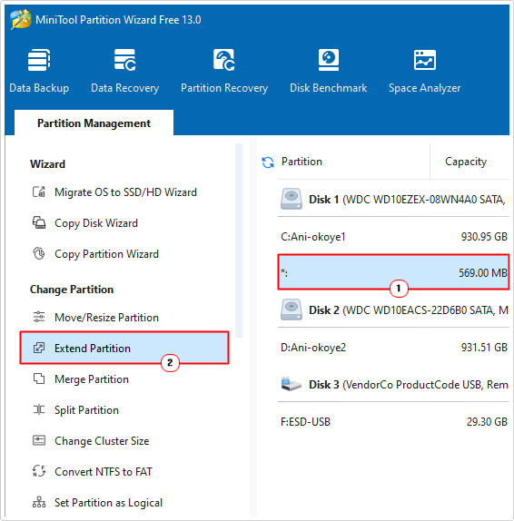Viewport: 514px width, 521px height.
Task: Click the Move/Resize Partition sliders icon
Action: tap(39, 317)
